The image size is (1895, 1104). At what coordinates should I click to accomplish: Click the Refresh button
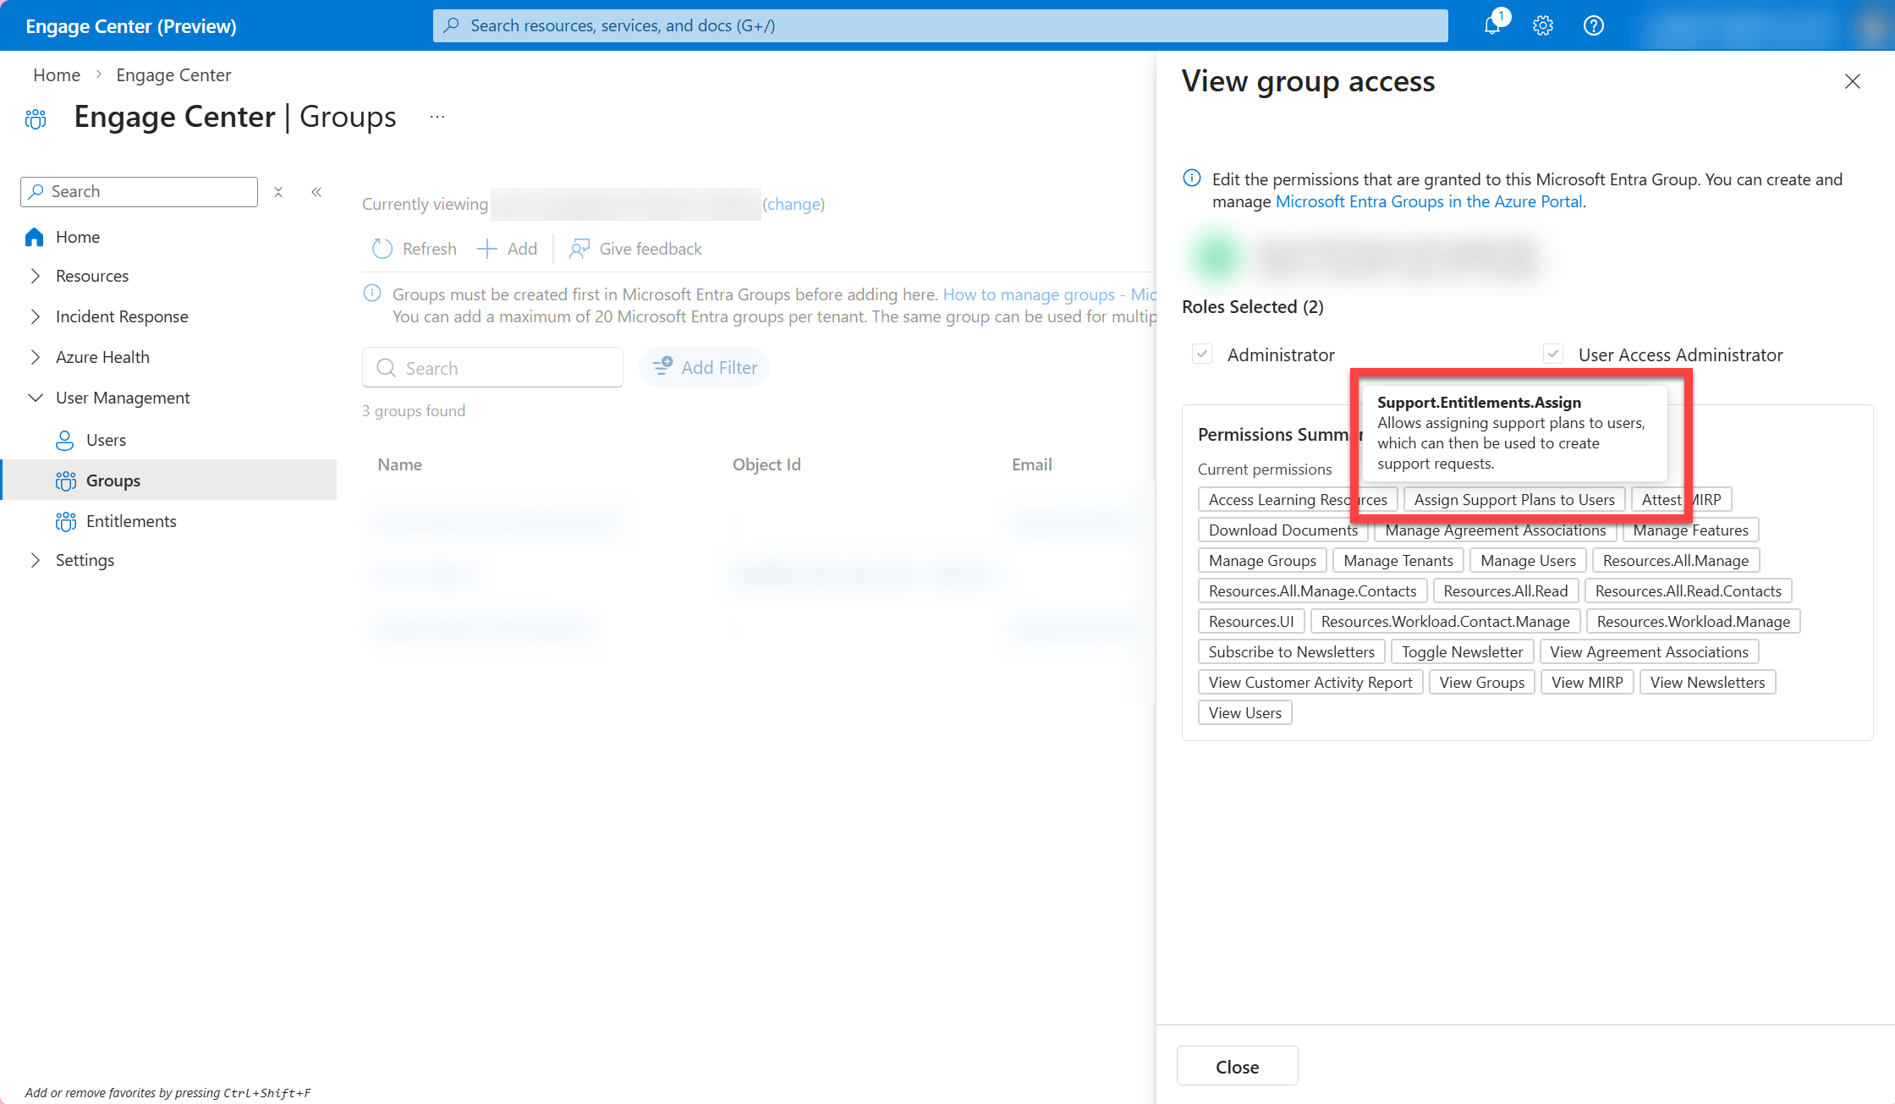(415, 249)
